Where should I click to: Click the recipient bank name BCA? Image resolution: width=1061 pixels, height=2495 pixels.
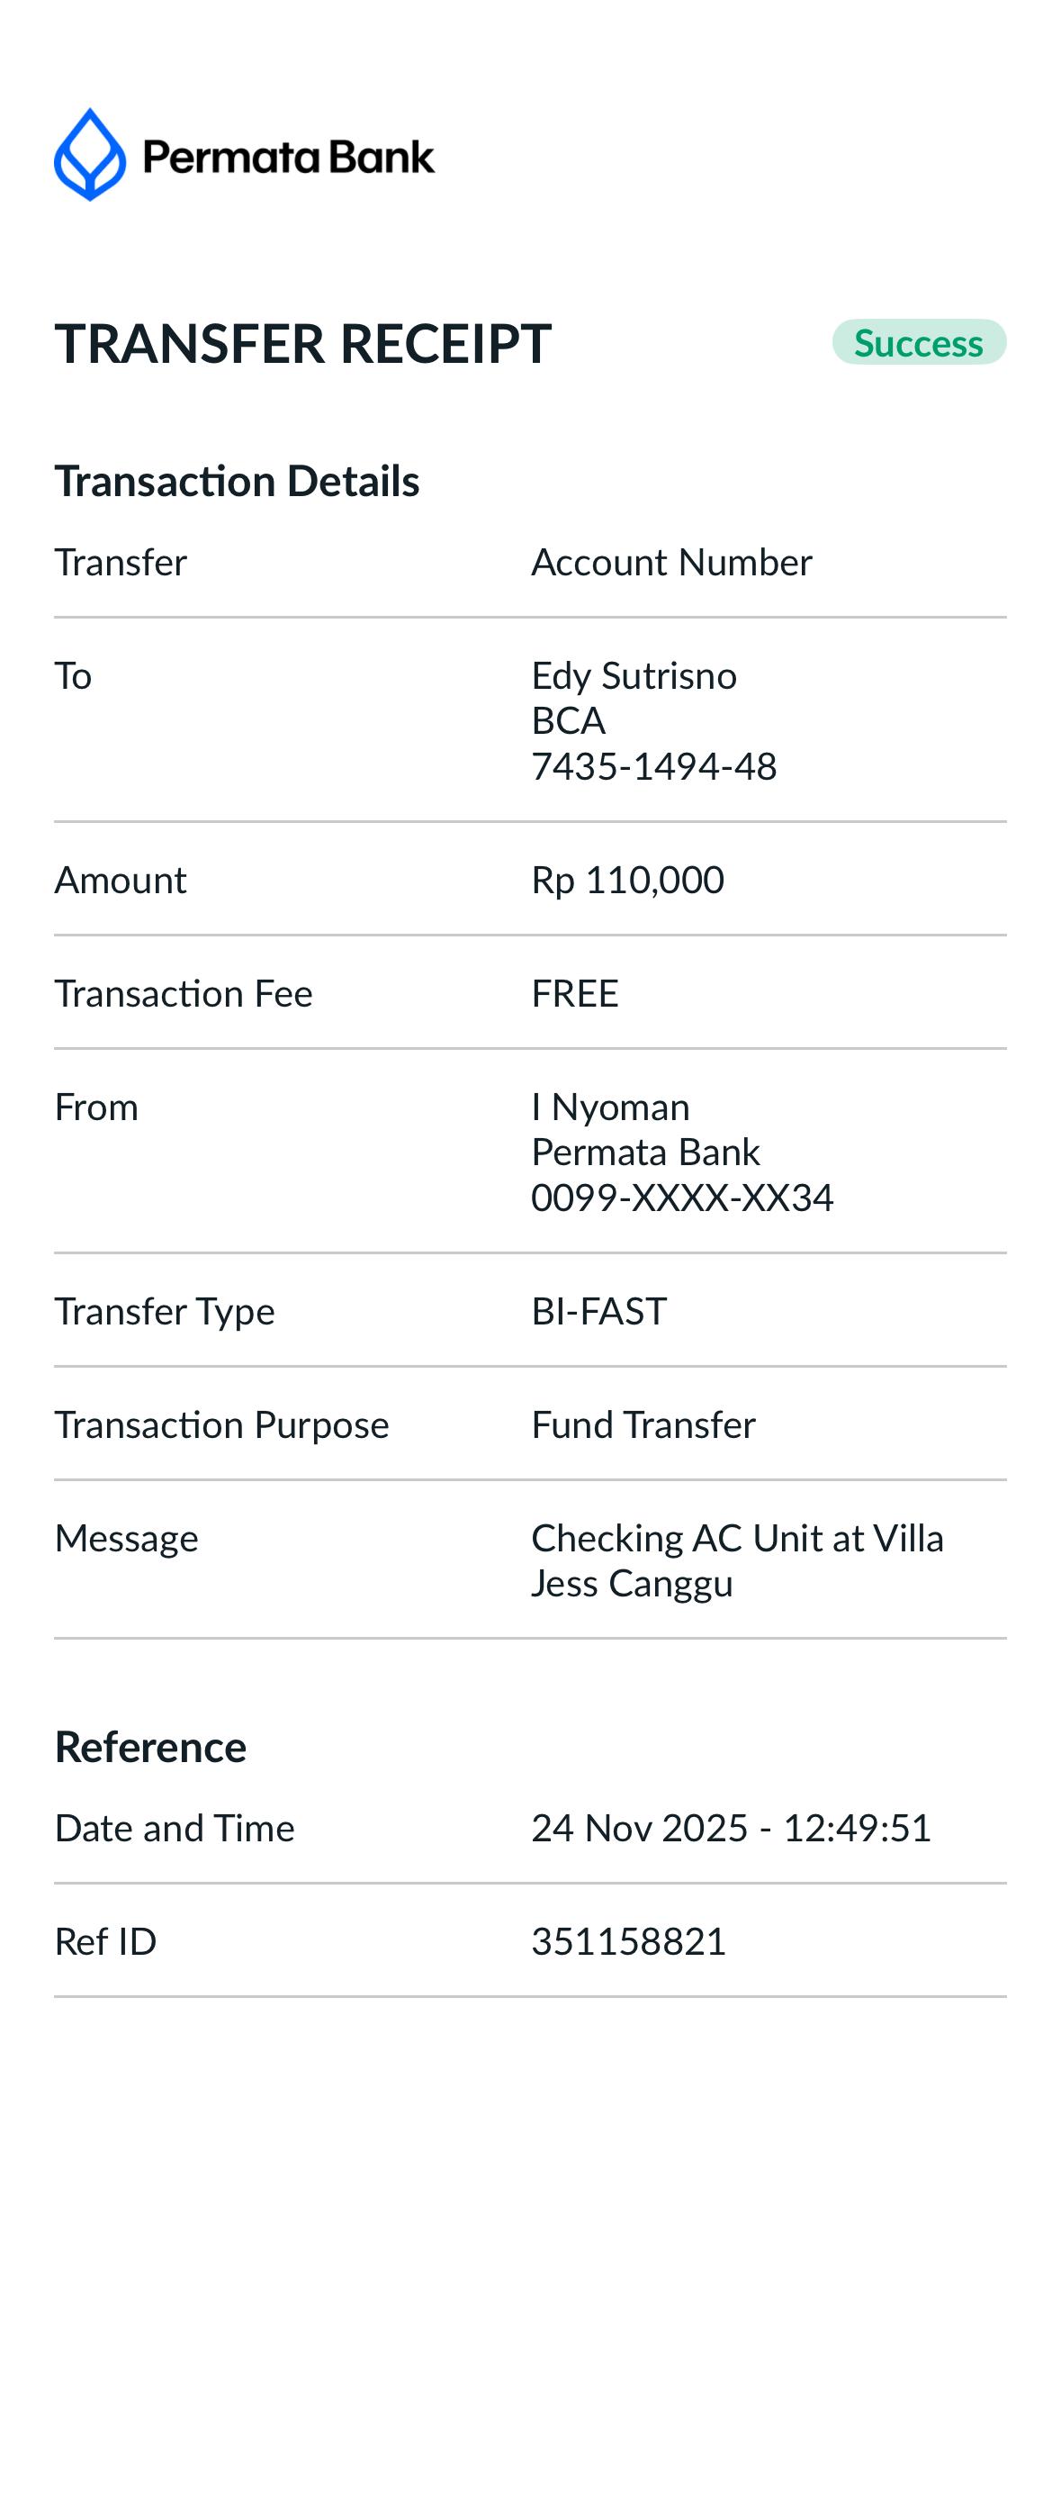pyautogui.click(x=567, y=720)
